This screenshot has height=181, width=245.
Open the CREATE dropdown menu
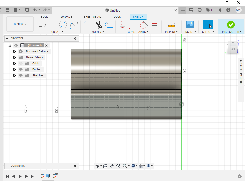[57, 32]
